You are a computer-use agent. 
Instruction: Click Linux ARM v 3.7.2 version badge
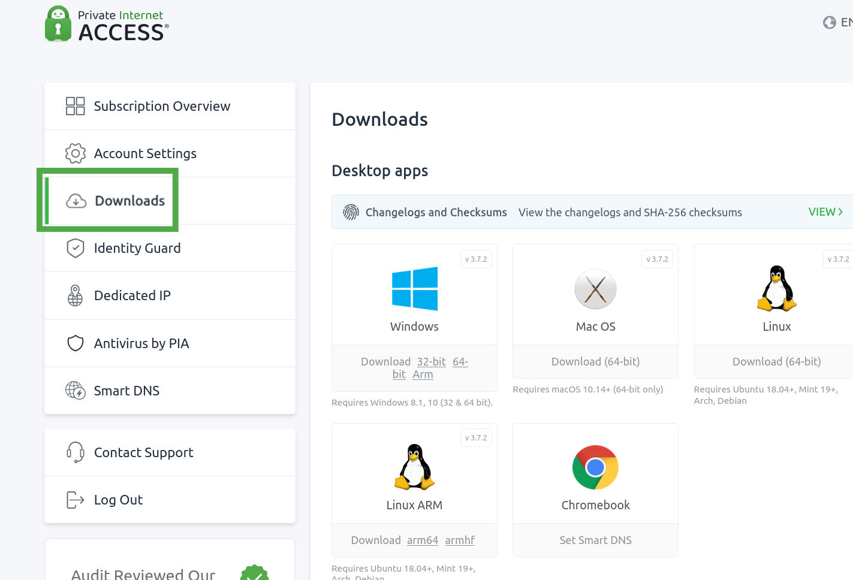[x=476, y=438]
